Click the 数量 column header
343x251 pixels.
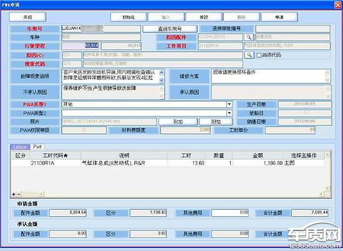tap(218, 156)
